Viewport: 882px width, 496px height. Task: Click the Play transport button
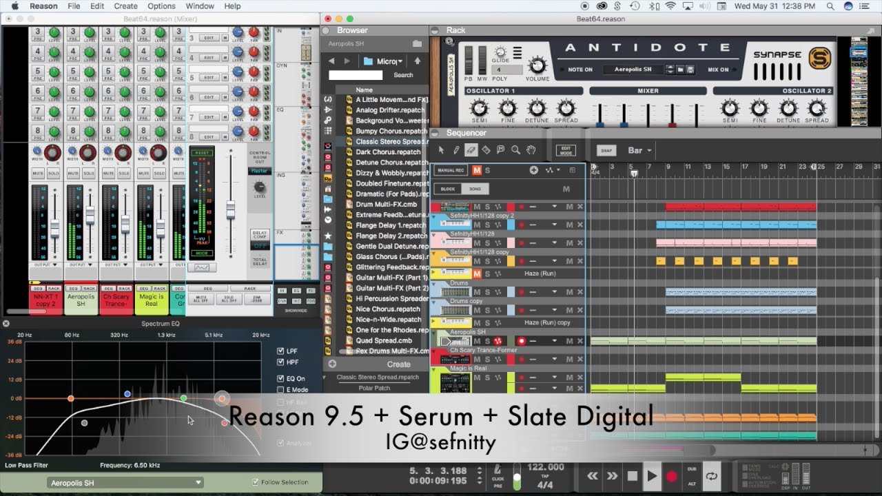[x=652, y=475]
